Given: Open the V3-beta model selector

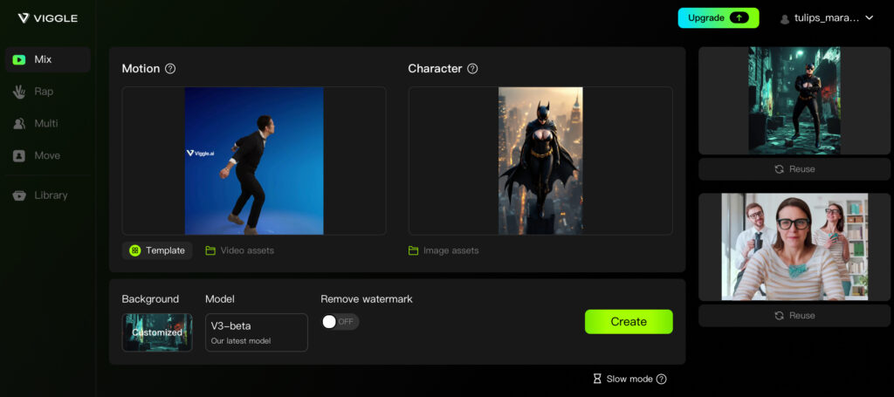Looking at the screenshot, I should click(x=256, y=332).
